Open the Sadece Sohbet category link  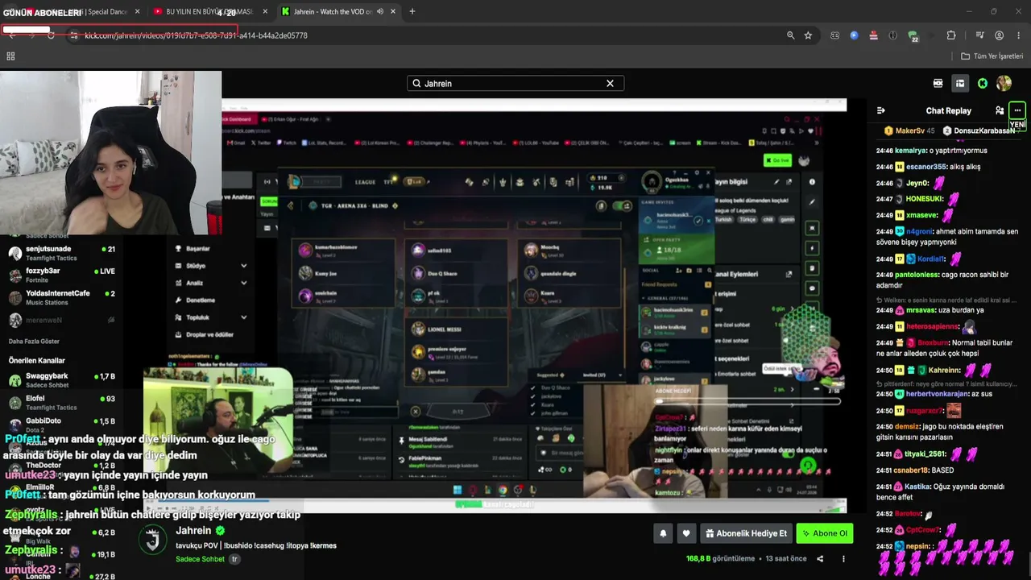click(200, 559)
